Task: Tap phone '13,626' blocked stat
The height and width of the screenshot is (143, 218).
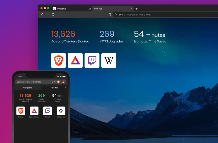Action: 25,95
